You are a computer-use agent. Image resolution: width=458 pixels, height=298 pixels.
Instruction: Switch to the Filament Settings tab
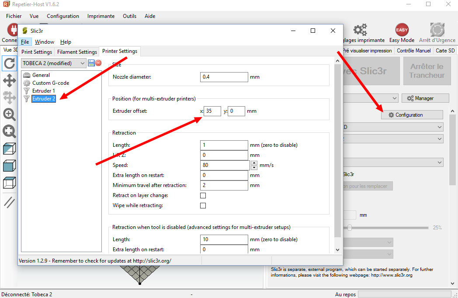77,52
